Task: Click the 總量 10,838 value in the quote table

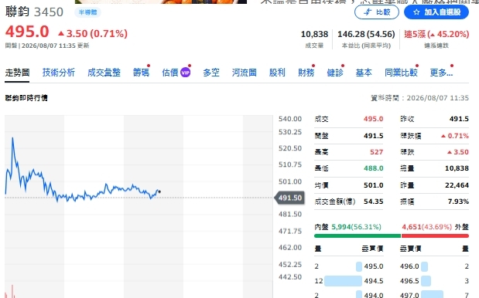Action: pyautogui.click(x=457, y=168)
